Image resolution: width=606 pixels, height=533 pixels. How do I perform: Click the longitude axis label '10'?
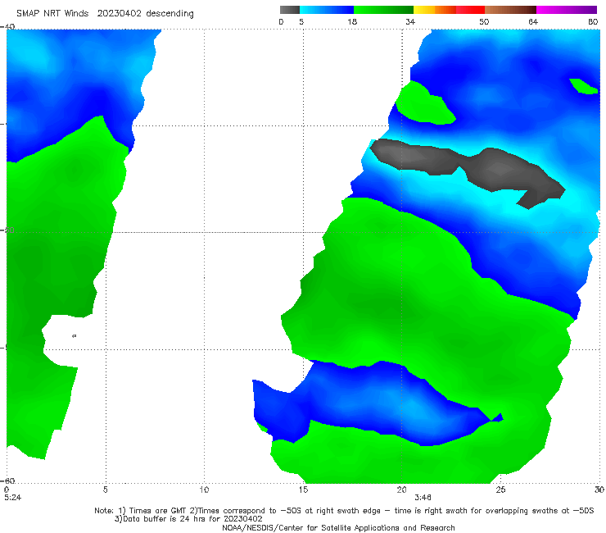tap(204, 490)
